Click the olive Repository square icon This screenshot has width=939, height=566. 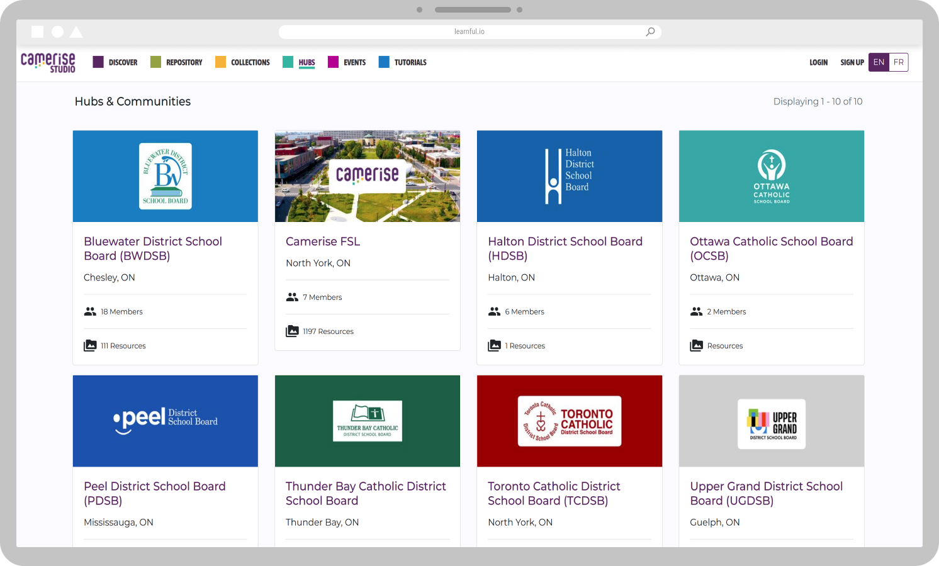pyautogui.click(x=155, y=62)
